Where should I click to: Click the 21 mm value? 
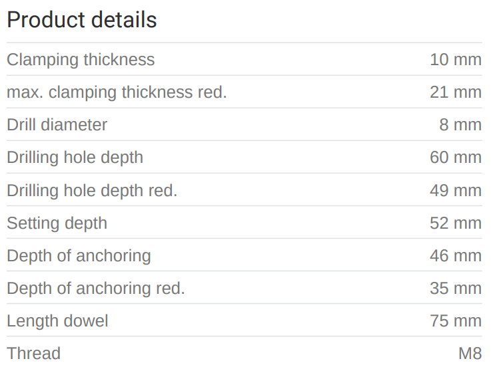pyautogui.click(x=456, y=92)
